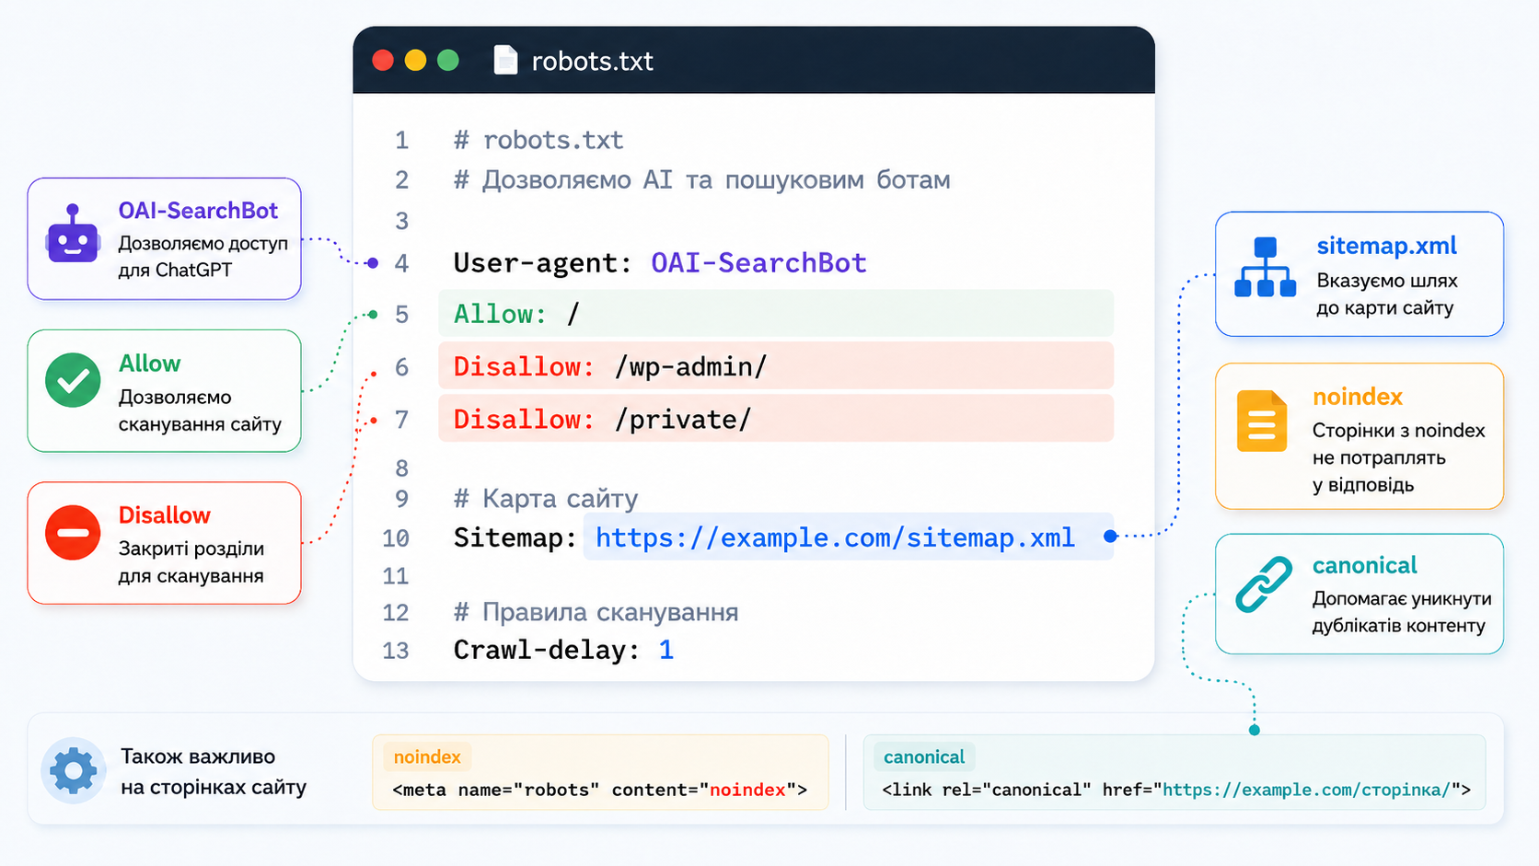Click the blue sitemap hierarchy icon
The image size is (1539, 866).
tap(1265, 267)
